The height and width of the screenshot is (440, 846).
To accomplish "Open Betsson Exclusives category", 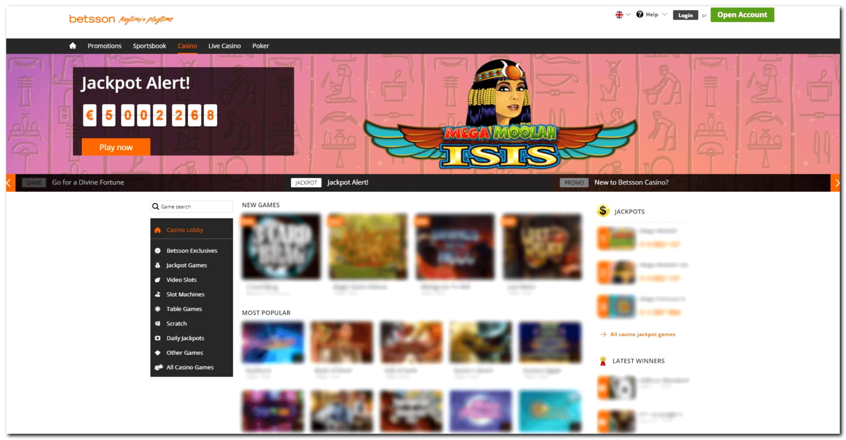I will click(191, 250).
